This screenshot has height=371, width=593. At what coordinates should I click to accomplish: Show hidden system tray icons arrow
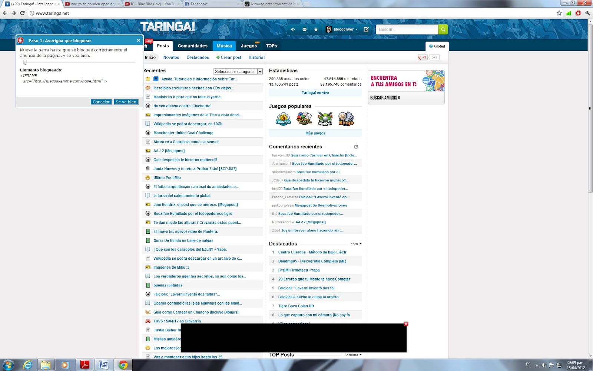pos(536,365)
